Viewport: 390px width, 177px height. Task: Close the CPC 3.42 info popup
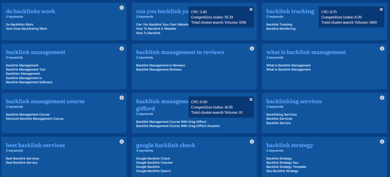click(x=251, y=10)
